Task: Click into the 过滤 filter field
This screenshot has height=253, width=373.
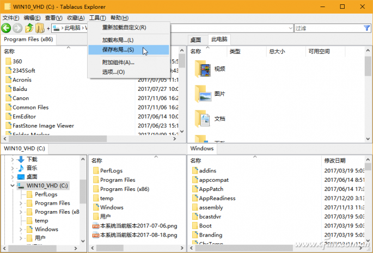Action: pos(329,28)
